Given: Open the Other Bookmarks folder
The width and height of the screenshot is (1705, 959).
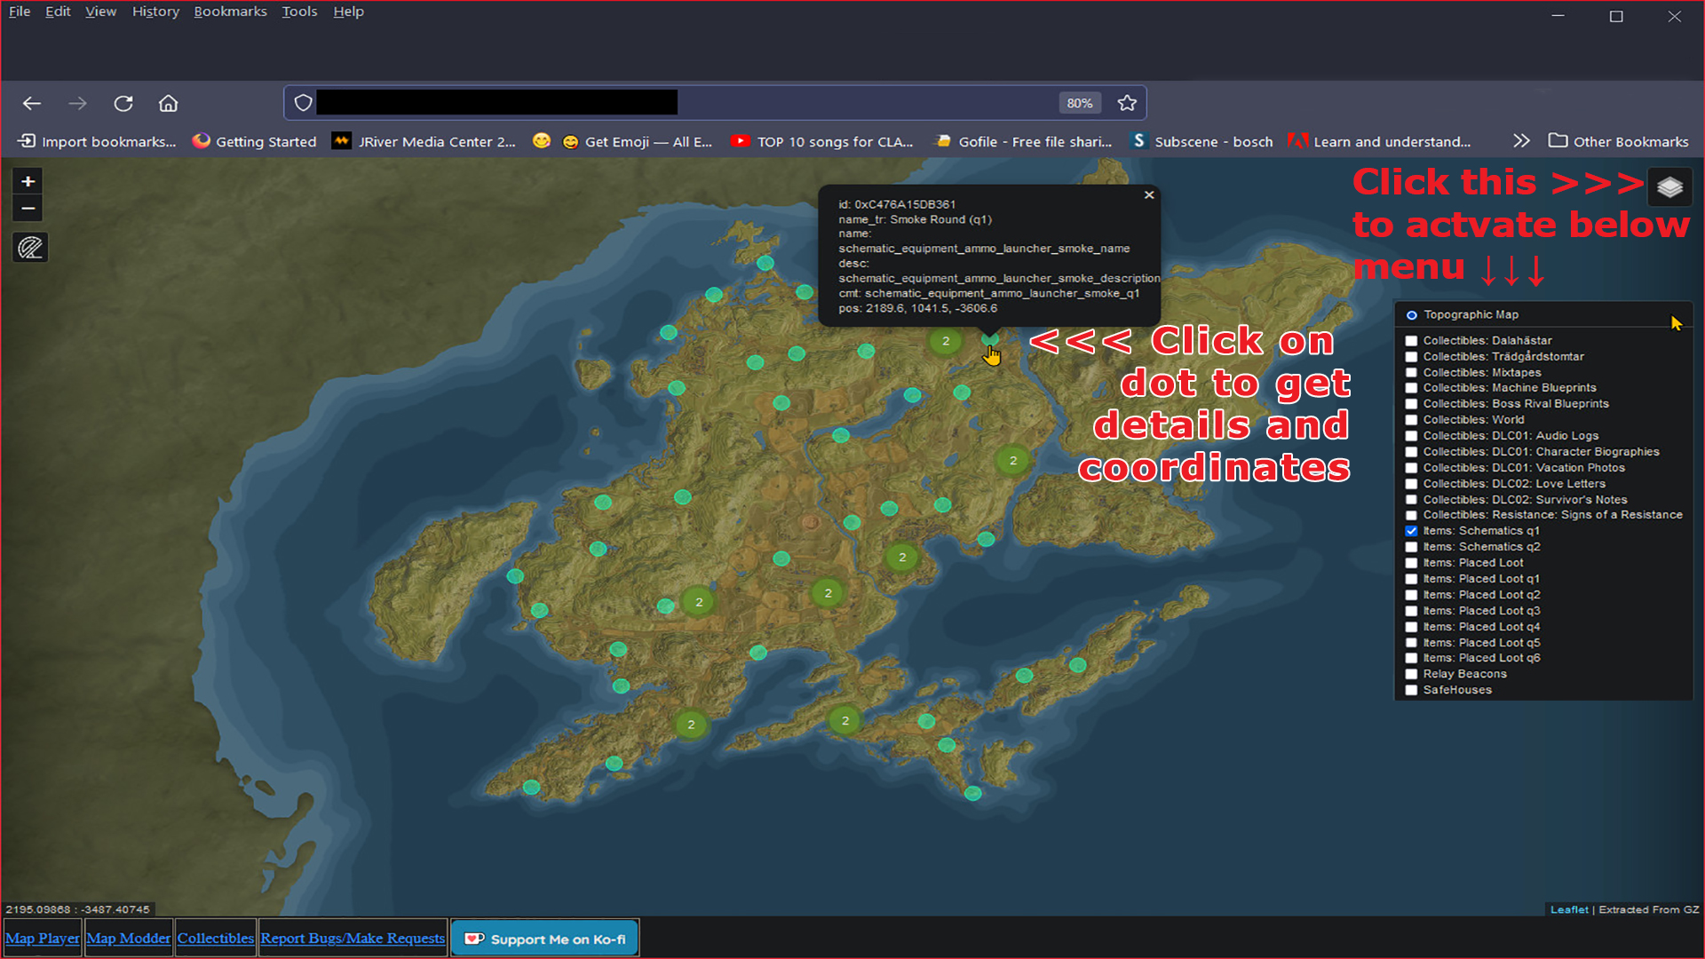Looking at the screenshot, I should pyautogui.click(x=1618, y=141).
